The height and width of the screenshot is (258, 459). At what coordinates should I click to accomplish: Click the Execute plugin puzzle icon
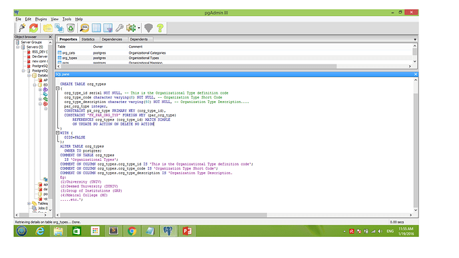point(131,28)
